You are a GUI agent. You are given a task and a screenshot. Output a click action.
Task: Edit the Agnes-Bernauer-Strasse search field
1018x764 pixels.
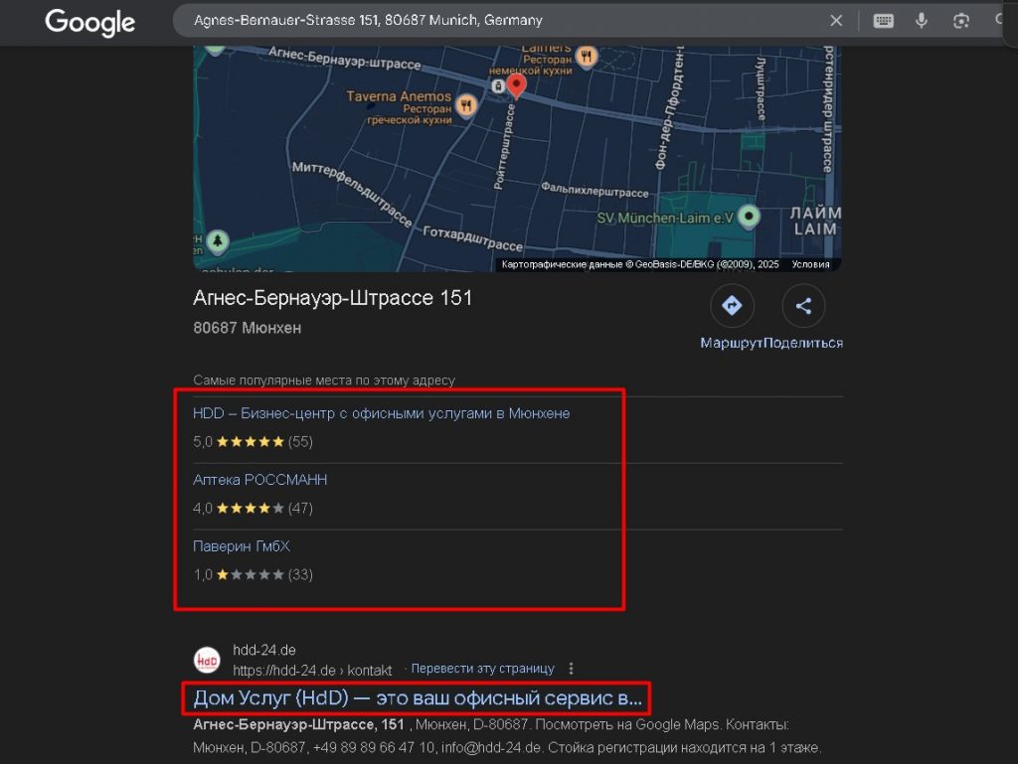[500, 20]
